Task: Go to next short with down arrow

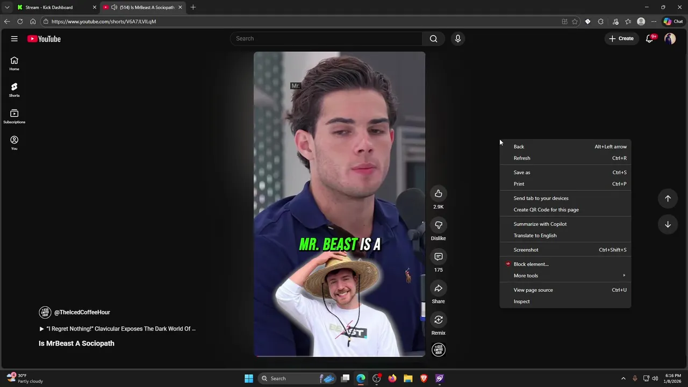Action: (668, 225)
